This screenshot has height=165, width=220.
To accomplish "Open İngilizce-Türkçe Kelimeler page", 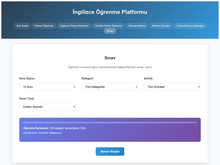I will pyautogui.click(x=74, y=26).
